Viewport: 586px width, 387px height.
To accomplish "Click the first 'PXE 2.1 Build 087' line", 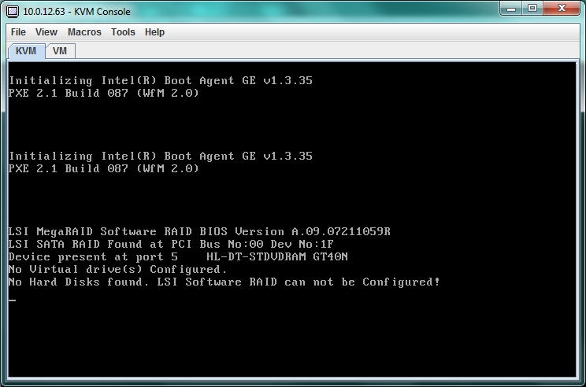I will coord(103,93).
